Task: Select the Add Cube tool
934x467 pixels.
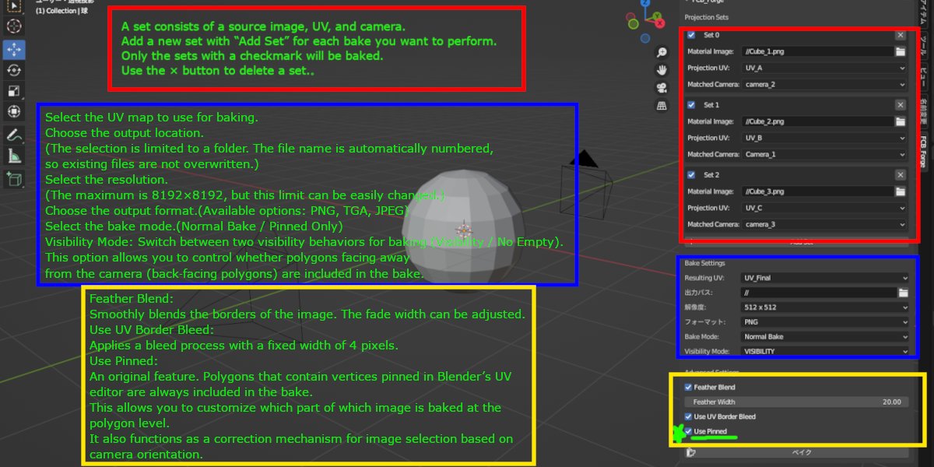Action: tap(14, 180)
